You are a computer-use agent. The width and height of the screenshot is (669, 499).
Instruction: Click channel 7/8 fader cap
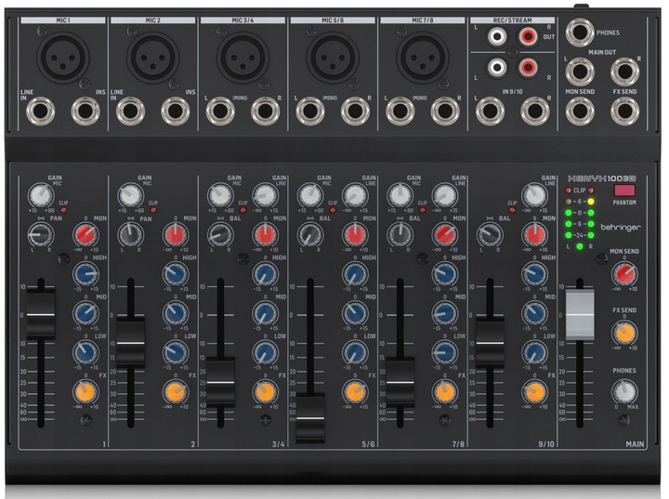pyautogui.click(x=400, y=382)
